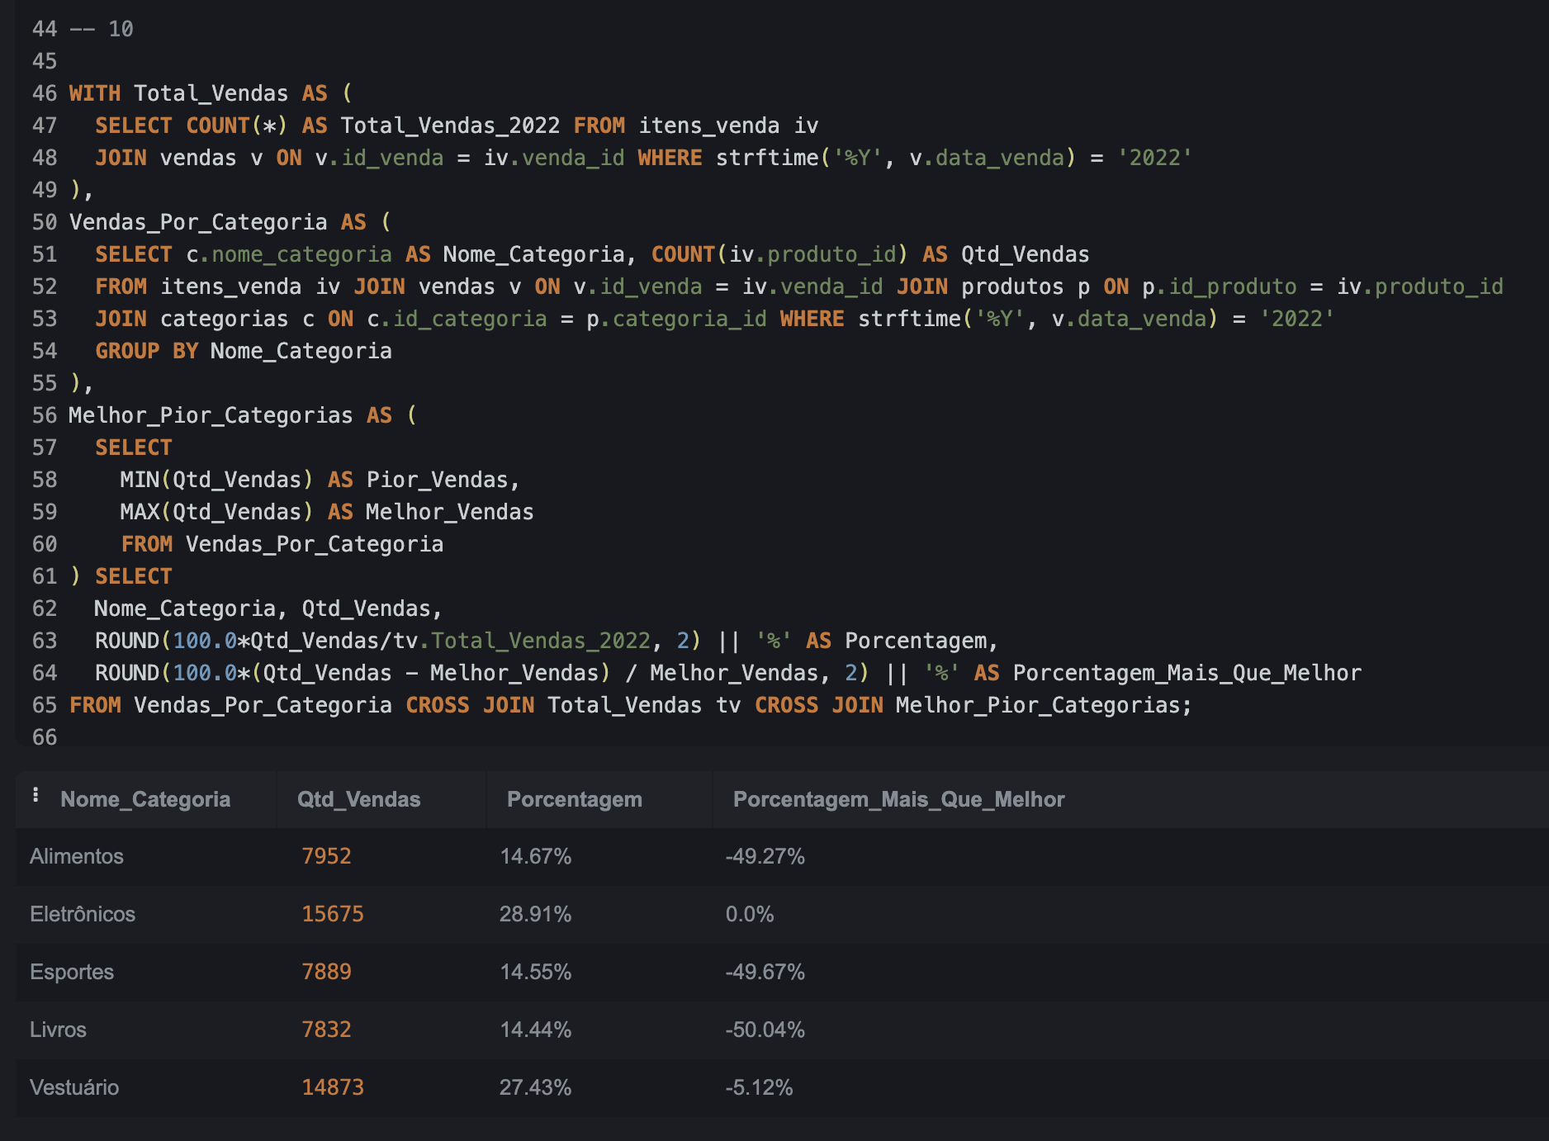Click the 14873 quantity value
The height and width of the screenshot is (1141, 1549).
333,1087
